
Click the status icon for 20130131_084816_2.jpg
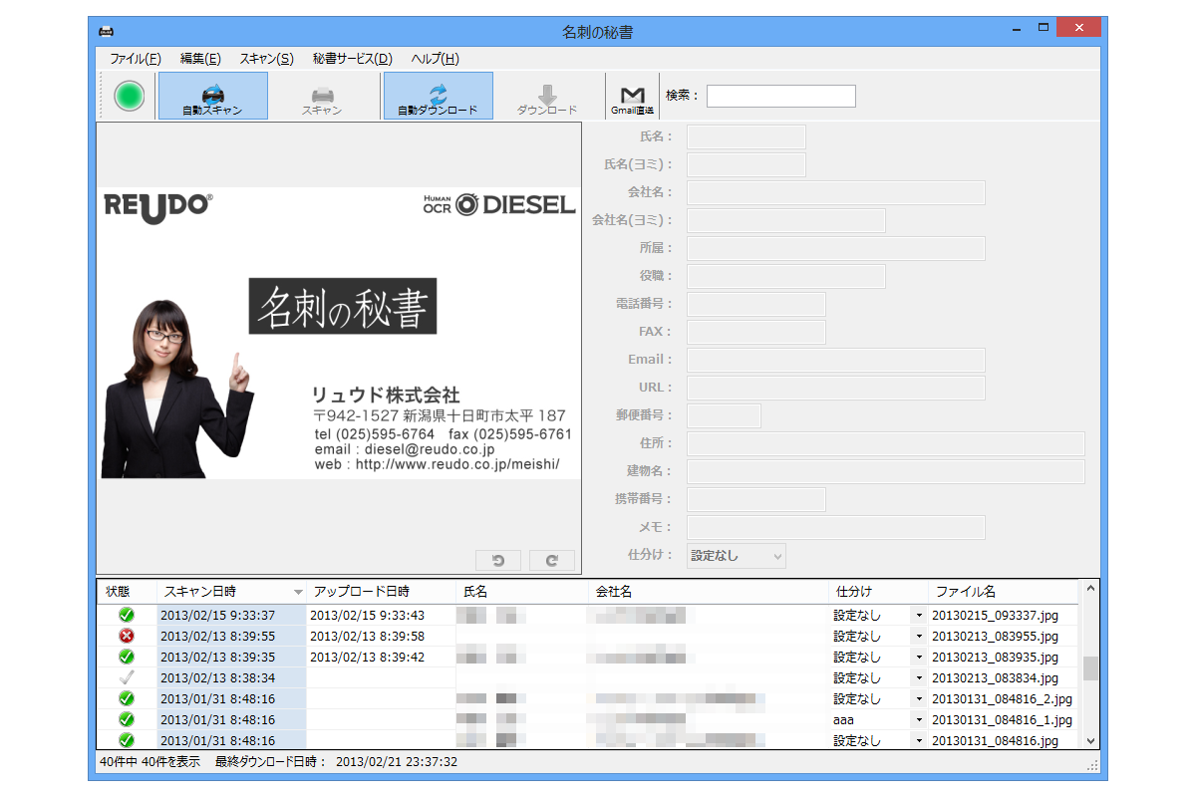pyautogui.click(x=127, y=698)
